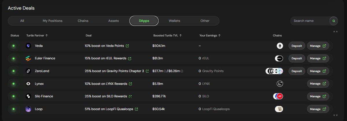This screenshot has height=121, width=347.
Task: Click the green search magnifier icon
Action: tap(334, 21)
